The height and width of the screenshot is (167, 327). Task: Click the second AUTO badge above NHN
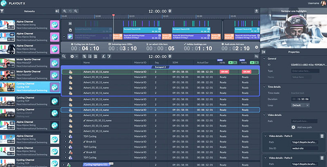(242, 60)
